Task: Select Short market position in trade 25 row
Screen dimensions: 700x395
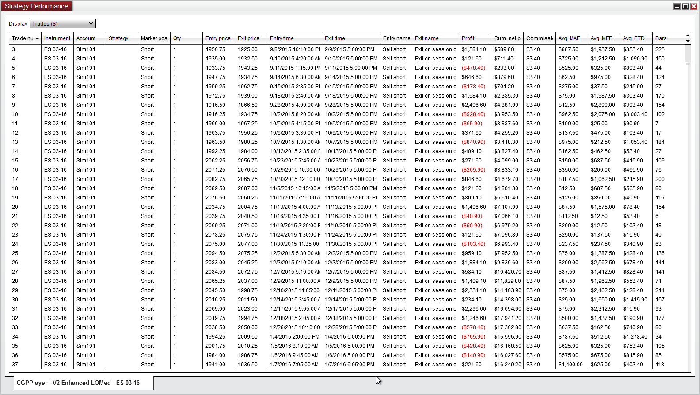Action: (148, 253)
